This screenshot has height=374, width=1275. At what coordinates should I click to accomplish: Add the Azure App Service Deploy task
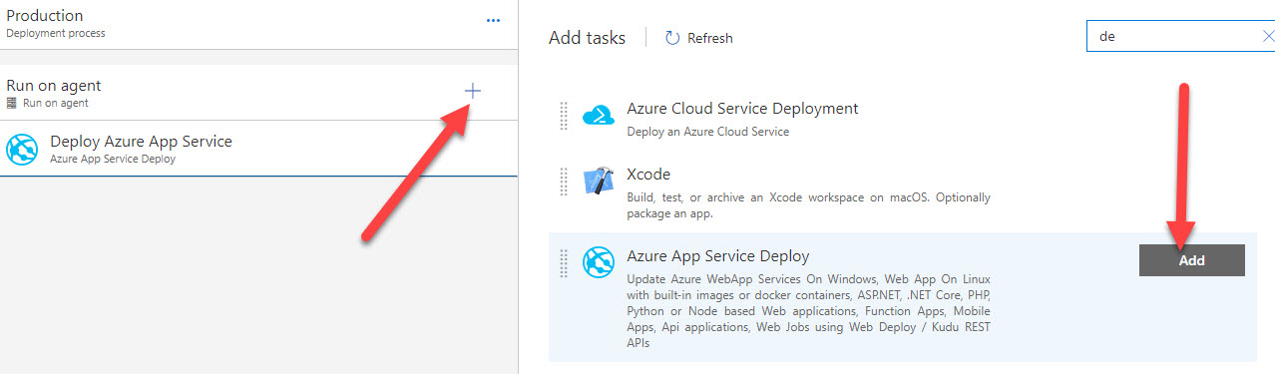click(1192, 260)
